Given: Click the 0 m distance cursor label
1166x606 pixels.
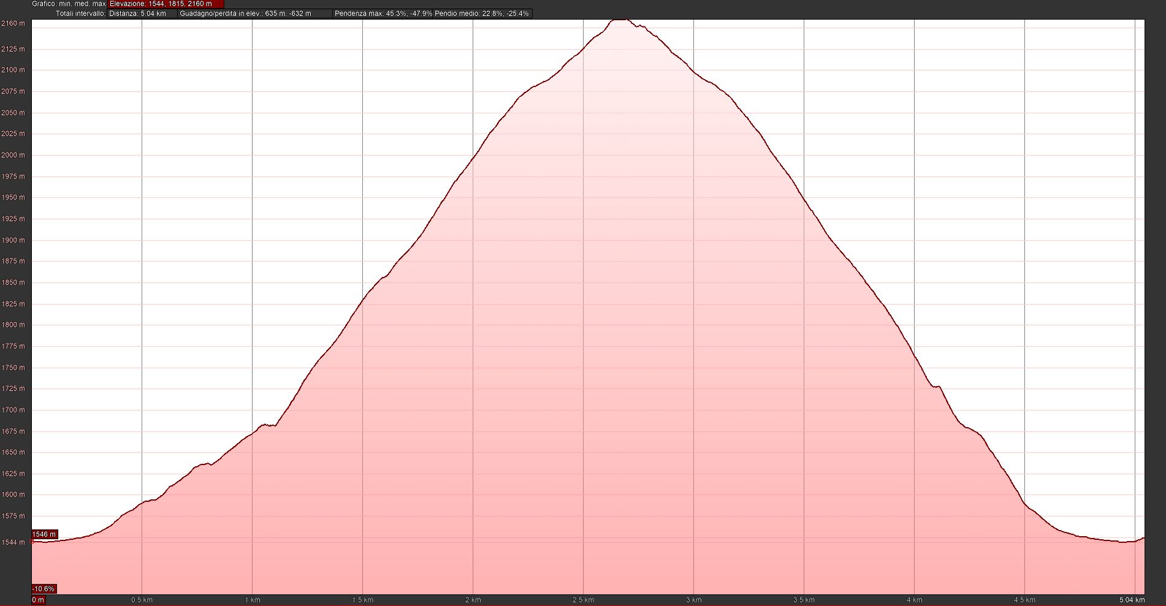Looking at the screenshot, I should point(38,600).
